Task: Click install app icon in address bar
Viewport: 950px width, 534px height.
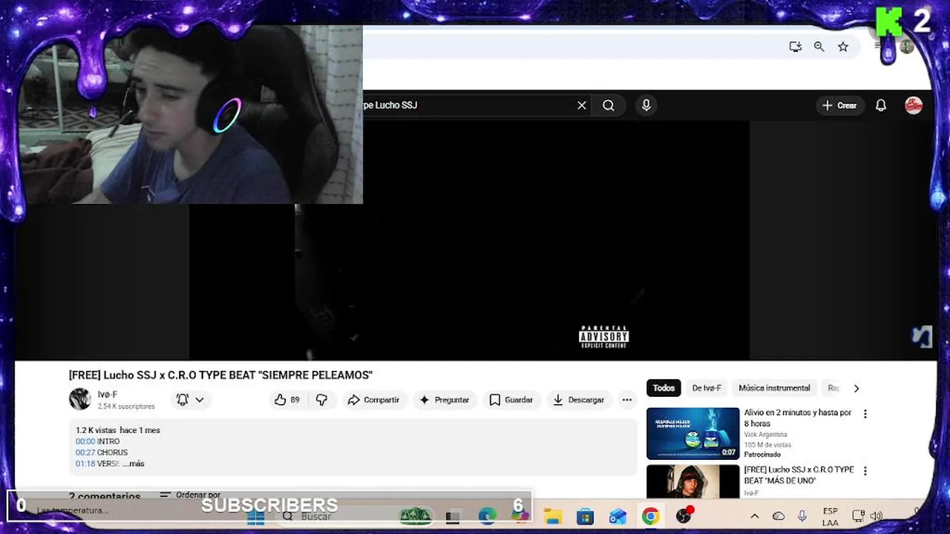Action: pyautogui.click(x=796, y=47)
